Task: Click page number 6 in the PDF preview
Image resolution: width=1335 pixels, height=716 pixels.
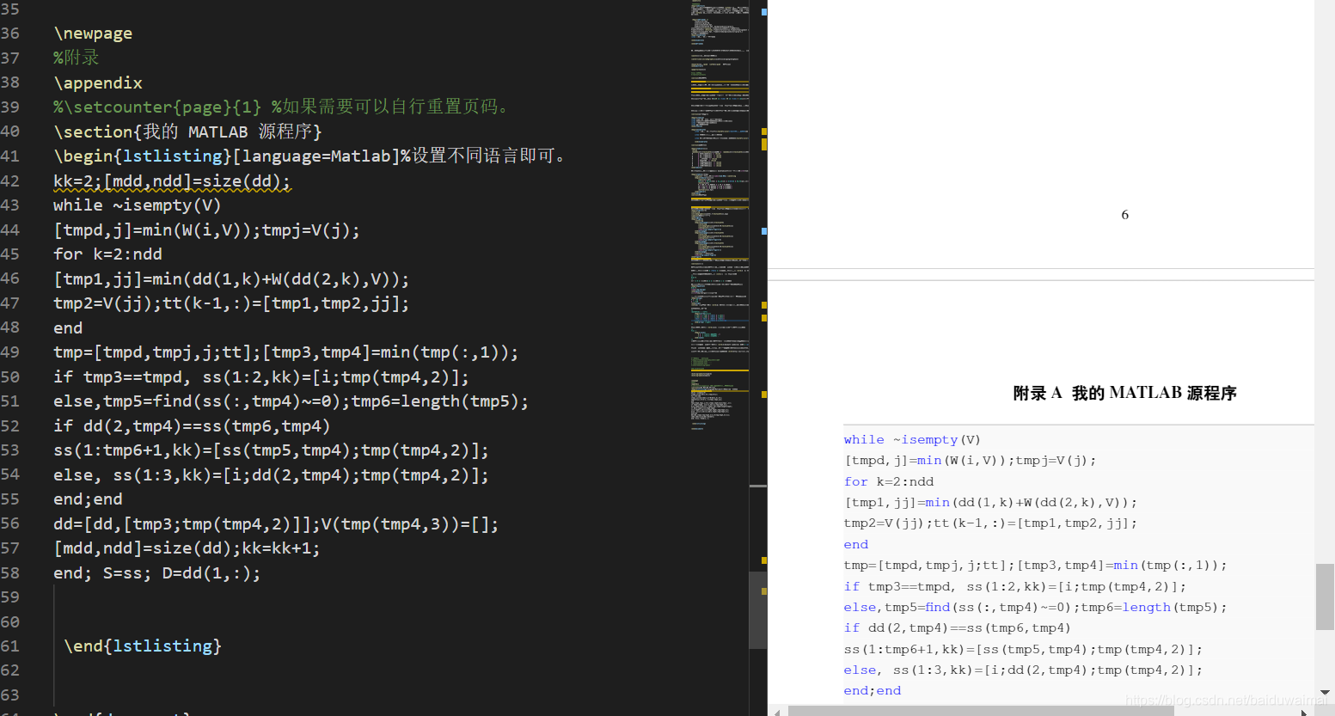Action: (1124, 215)
